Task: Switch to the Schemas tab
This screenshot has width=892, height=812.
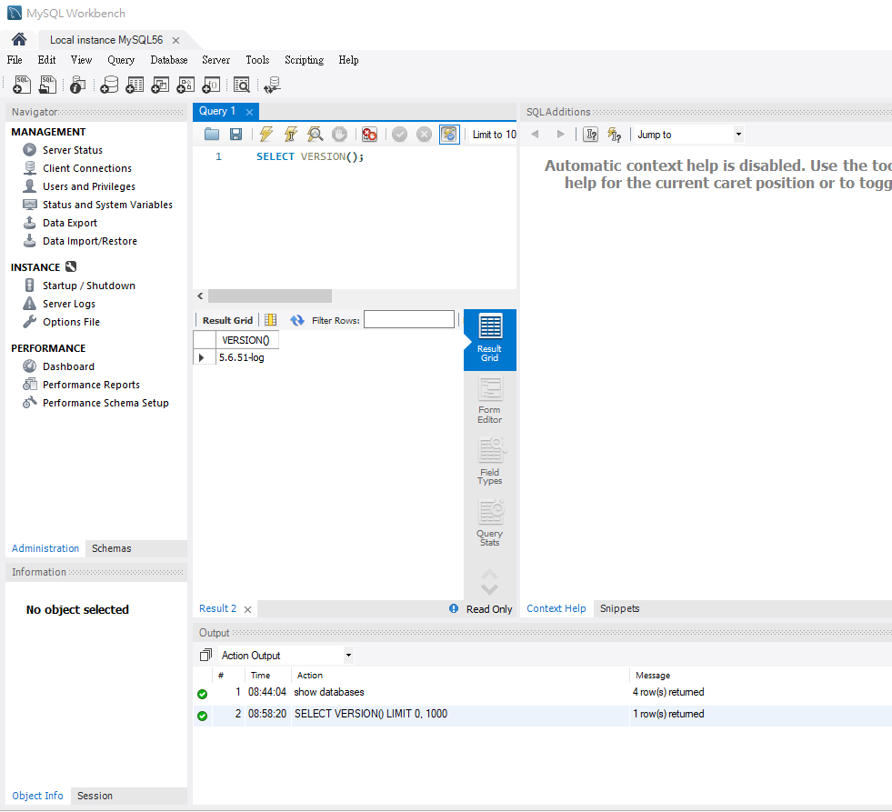Action: click(x=112, y=548)
